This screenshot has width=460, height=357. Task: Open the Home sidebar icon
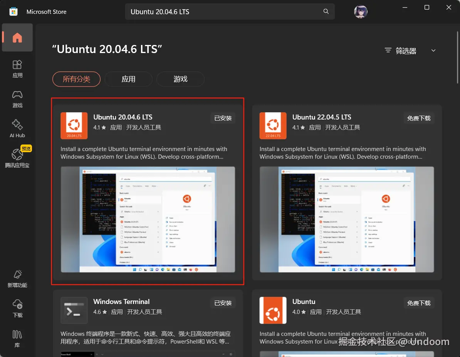(17, 38)
